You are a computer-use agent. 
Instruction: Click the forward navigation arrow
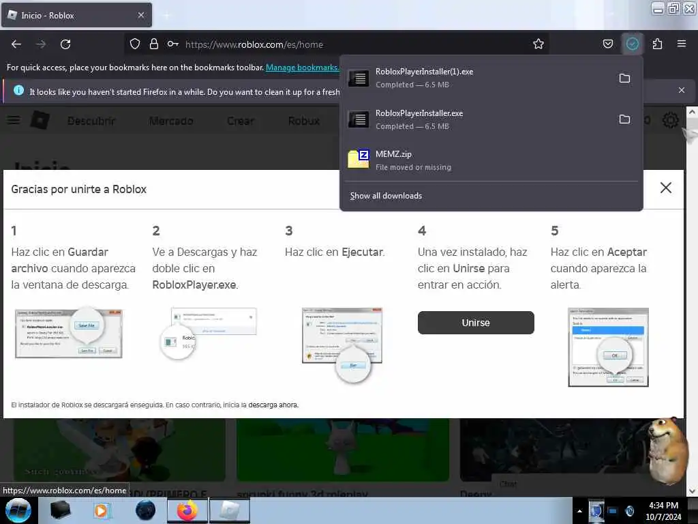pyautogui.click(x=41, y=44)
